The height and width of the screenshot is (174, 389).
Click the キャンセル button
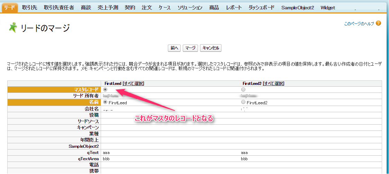(x=211, y=48)
